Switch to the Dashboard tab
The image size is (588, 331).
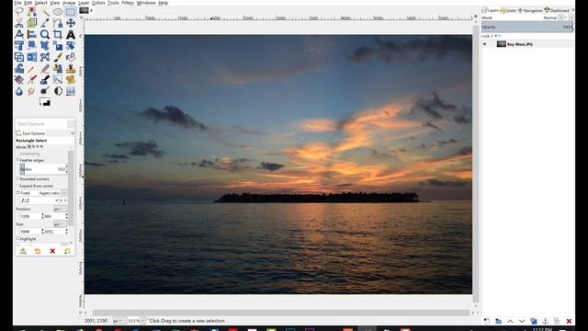pos(557,10)
